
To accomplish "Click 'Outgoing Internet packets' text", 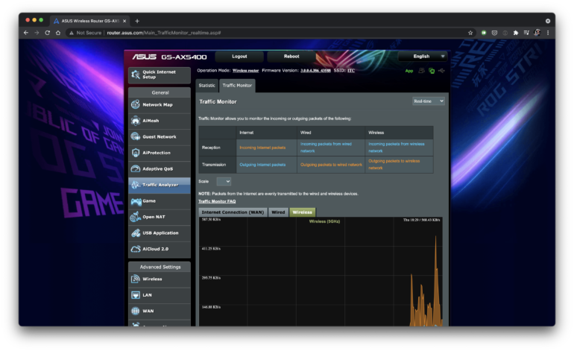I will coord(262,165).
